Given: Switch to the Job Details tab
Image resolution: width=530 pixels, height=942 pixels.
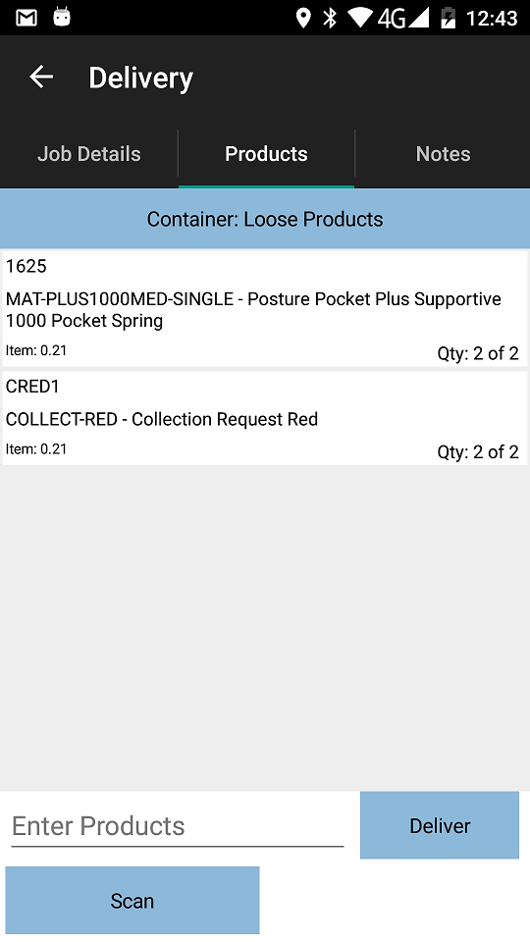Looking at the screenshot, I should pos(89,154).
